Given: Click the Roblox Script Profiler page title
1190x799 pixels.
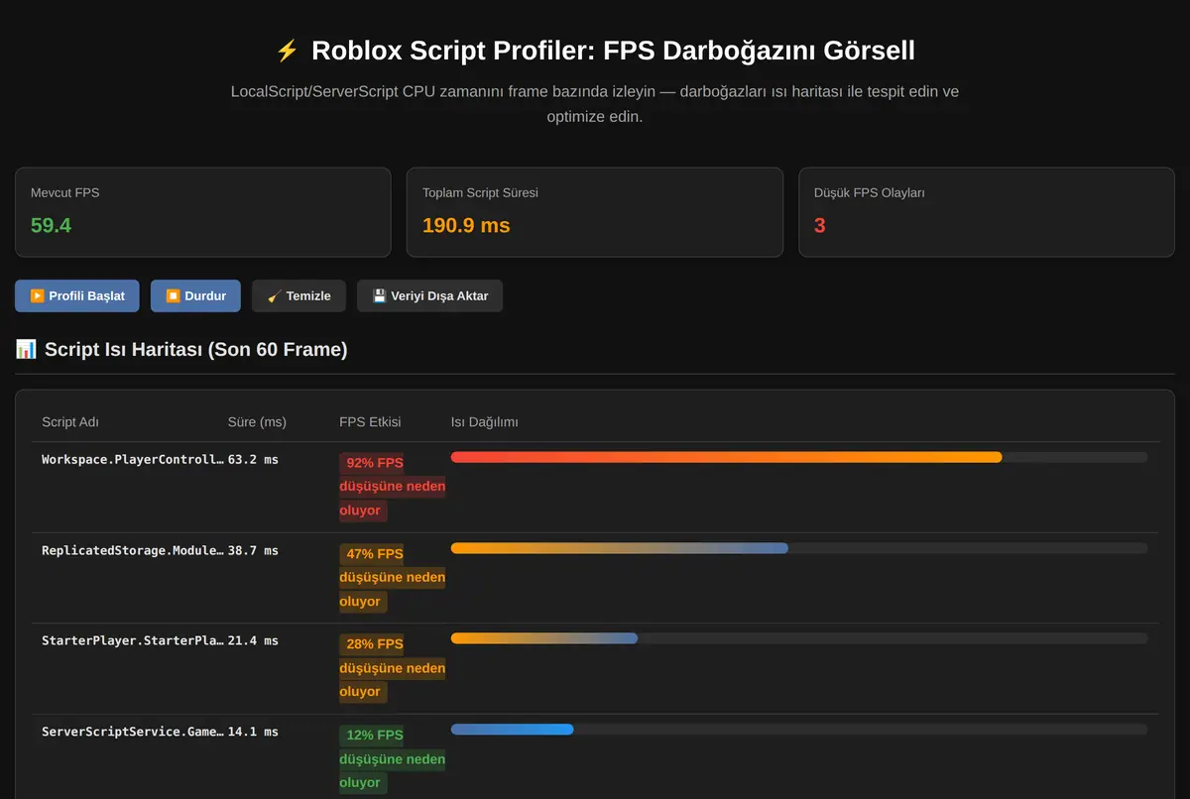Looking at the screenshot, I should coord(595,51).
